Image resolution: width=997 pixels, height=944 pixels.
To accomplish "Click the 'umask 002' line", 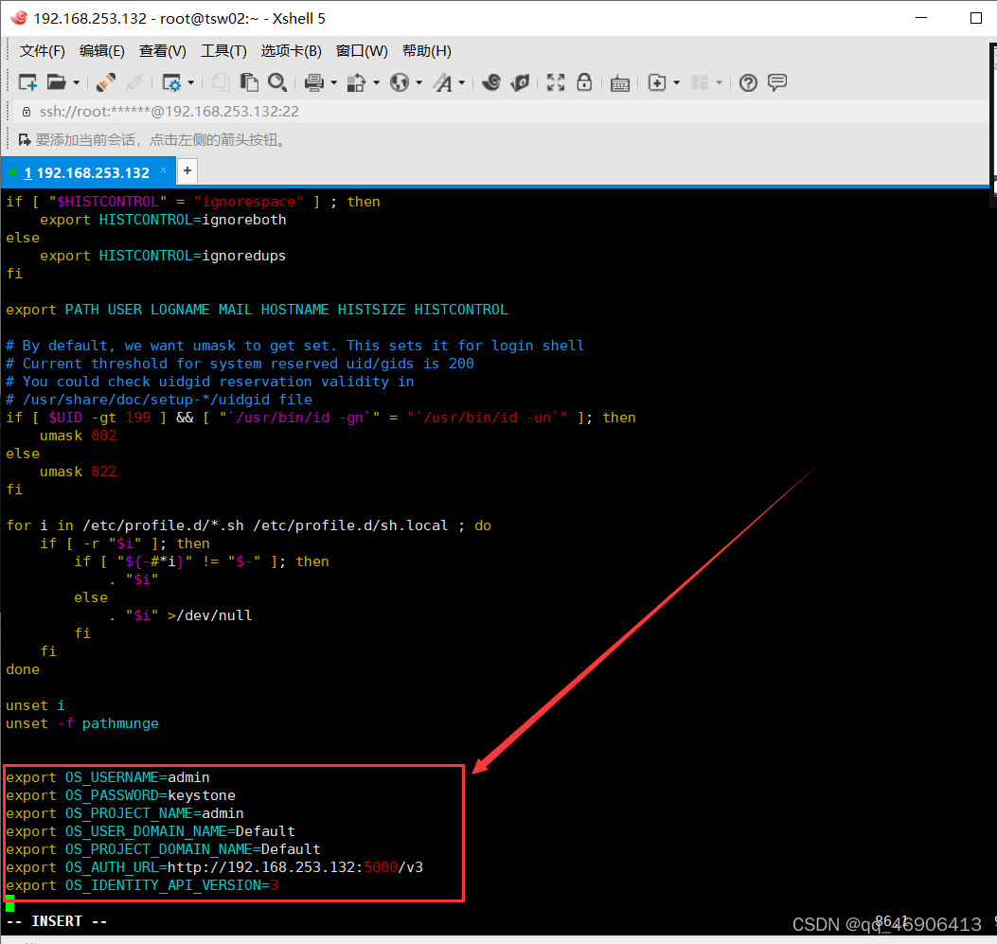I will click(x=79, y=436).
